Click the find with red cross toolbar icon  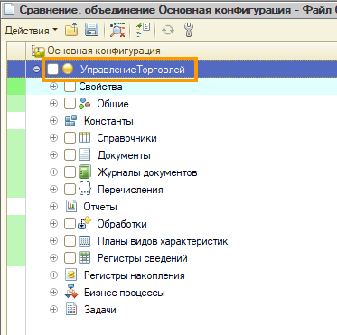[117, 30]
